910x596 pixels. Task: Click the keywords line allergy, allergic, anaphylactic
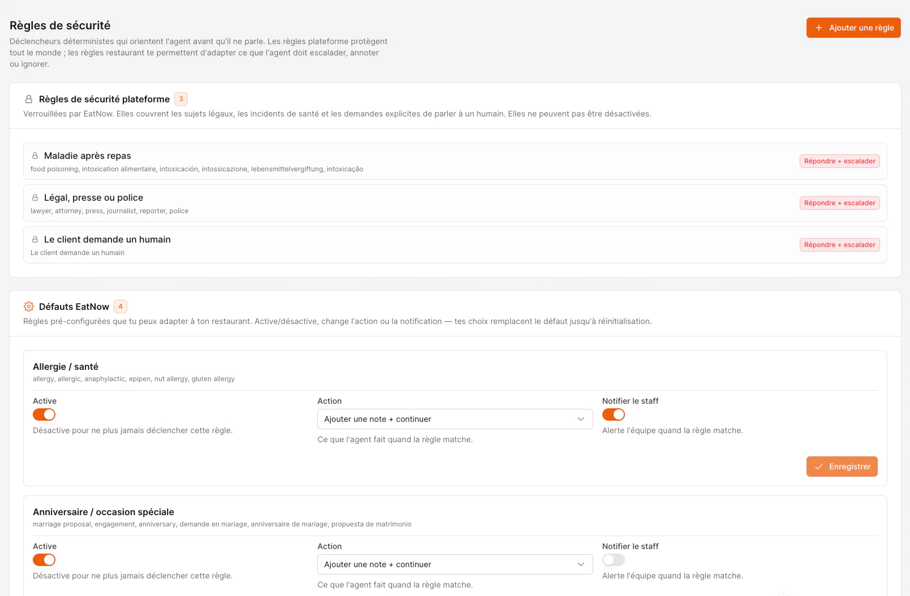click(133, 379)
